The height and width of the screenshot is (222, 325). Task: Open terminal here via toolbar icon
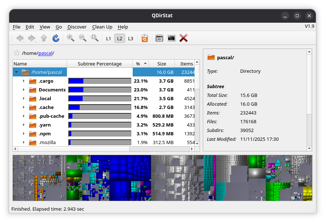[171, 38]
